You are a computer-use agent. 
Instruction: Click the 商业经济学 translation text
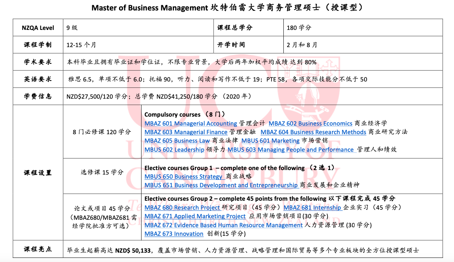[370, 123]
